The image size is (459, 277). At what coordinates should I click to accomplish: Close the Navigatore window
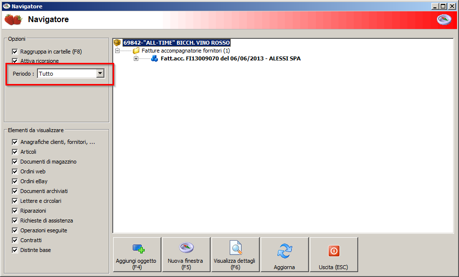(452, 6)
